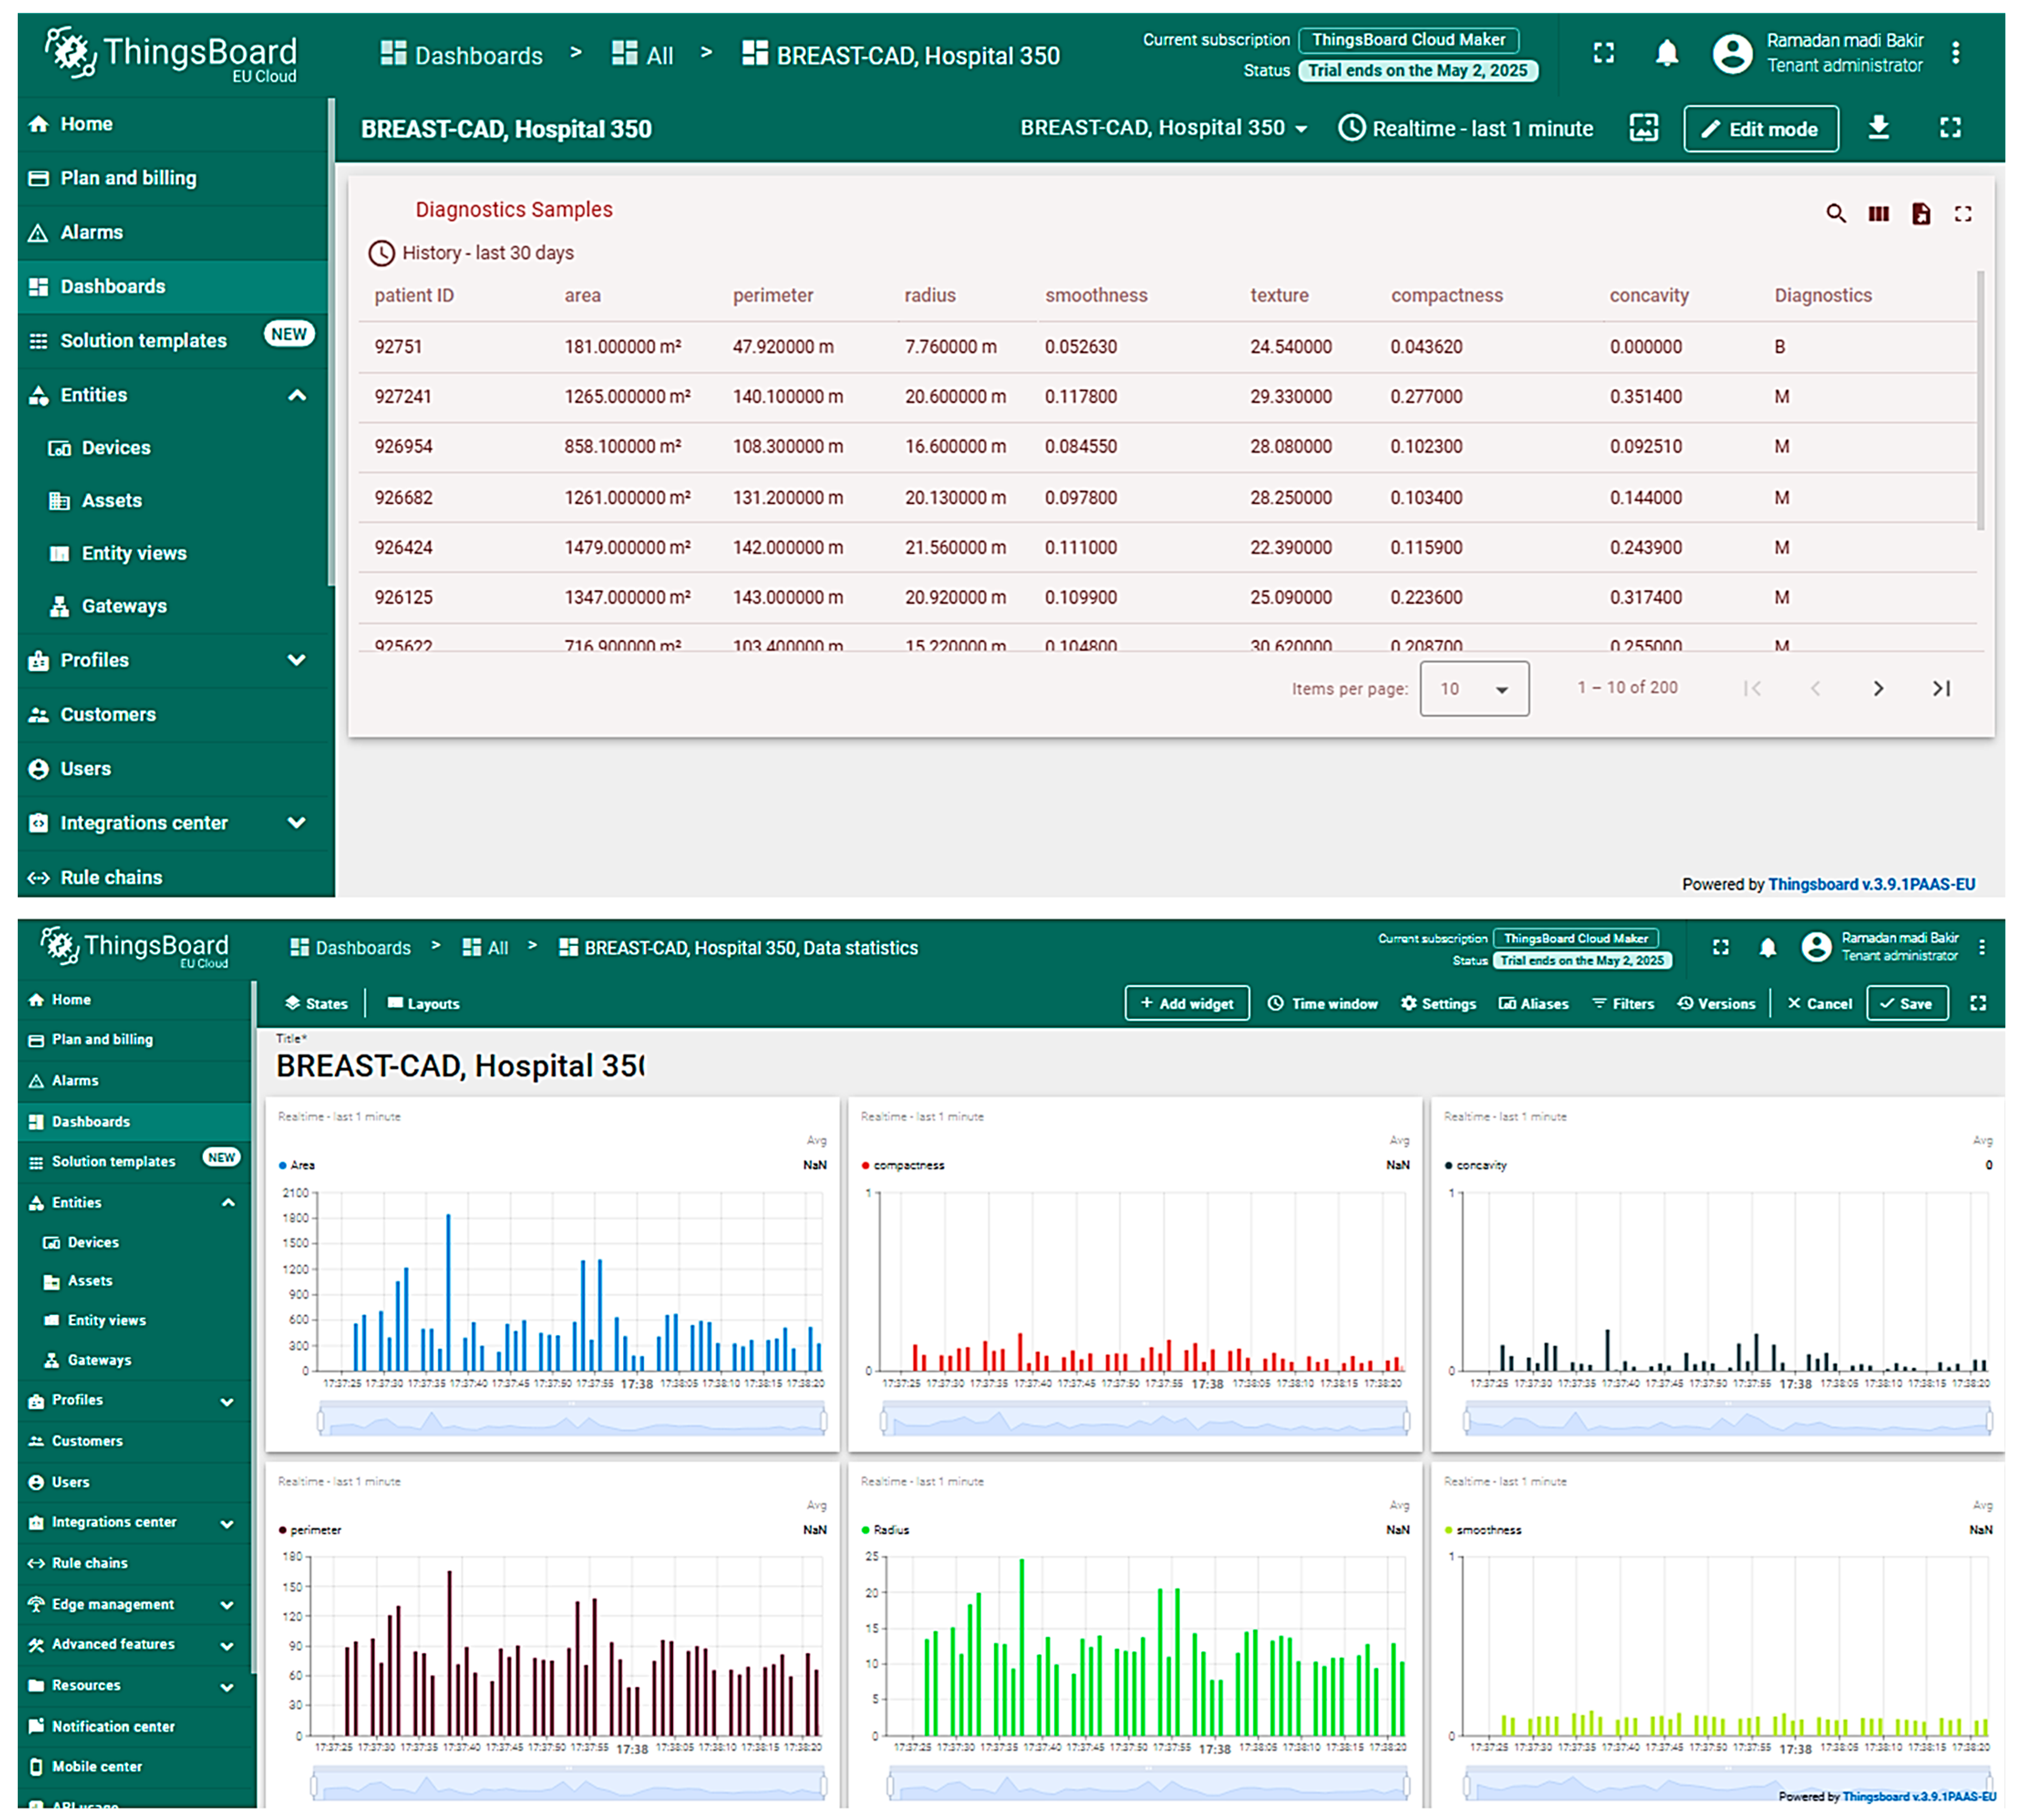Cancel dashboard editing
The width and height of the screenshot is (2020, 1820).
(1819, 1003)
